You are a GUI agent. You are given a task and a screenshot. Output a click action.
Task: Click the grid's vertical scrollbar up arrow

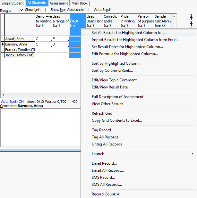coord(174,17)
